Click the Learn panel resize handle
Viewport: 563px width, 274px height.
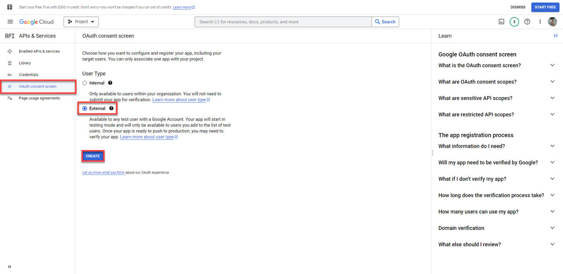click(x=432, y=153)
